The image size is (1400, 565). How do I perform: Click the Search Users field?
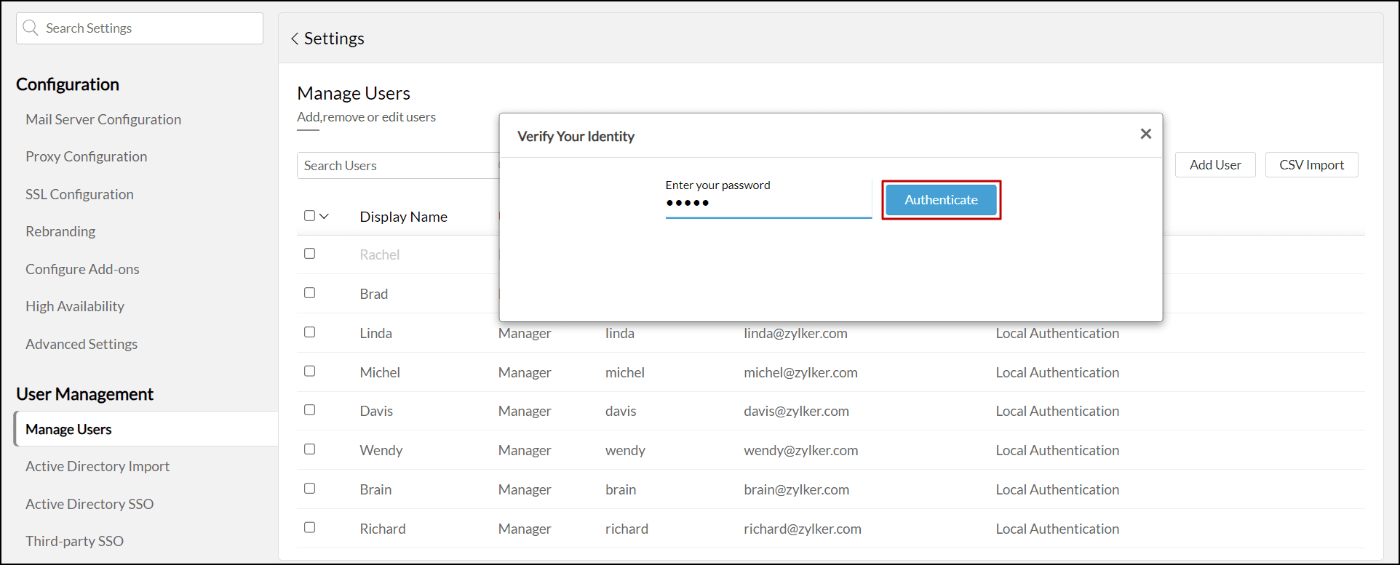[397, 166]
